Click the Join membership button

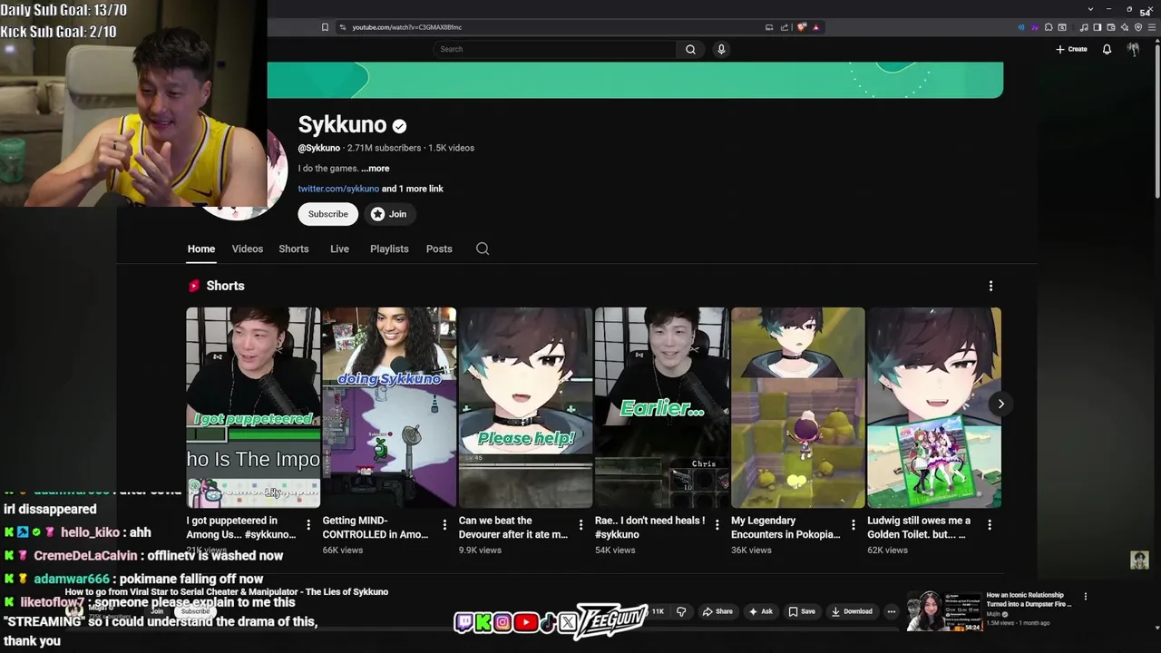click(388, 214)
